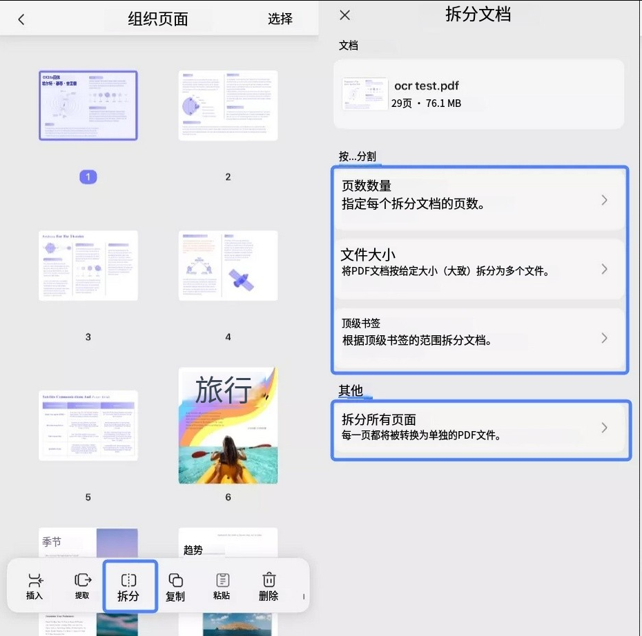
Task: Select the 插入 (Insert) tool icon
Action: tap(33, 587)
